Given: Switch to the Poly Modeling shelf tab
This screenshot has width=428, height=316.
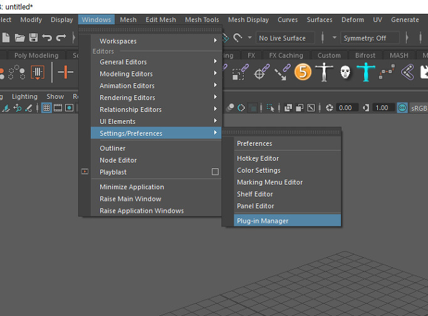Looking at the screenshot, I should (x=36, y=55).
